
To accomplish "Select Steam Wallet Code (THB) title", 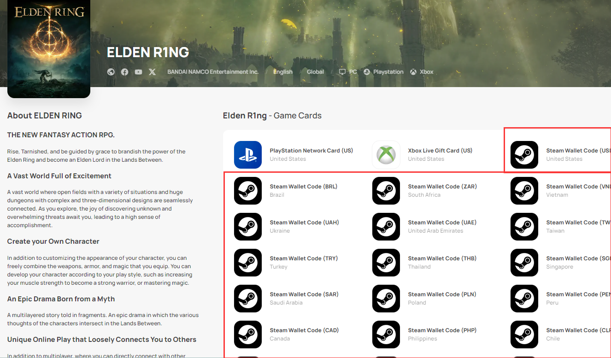I will 442,258.
